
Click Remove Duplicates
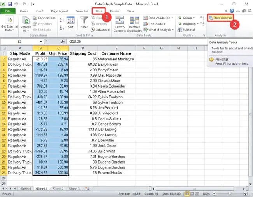click(134, 24)
